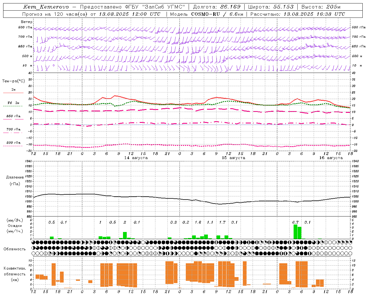
Task: Click the "14 августа" date label
Action: (136, 158)
